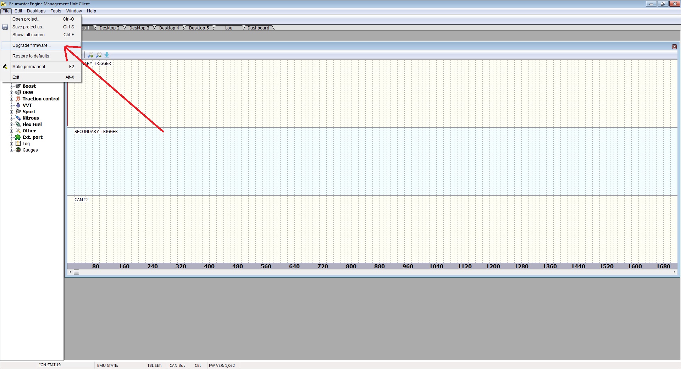Click the horizontal scrollbar thumb

click(76, 272)
